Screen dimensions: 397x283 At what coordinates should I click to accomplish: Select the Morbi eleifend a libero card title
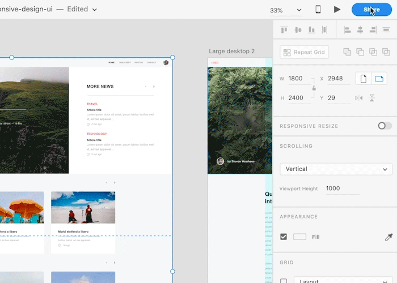[73, 231]
